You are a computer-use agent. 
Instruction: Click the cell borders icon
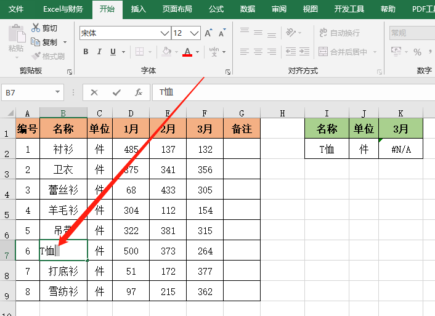(x=139, y=52)
